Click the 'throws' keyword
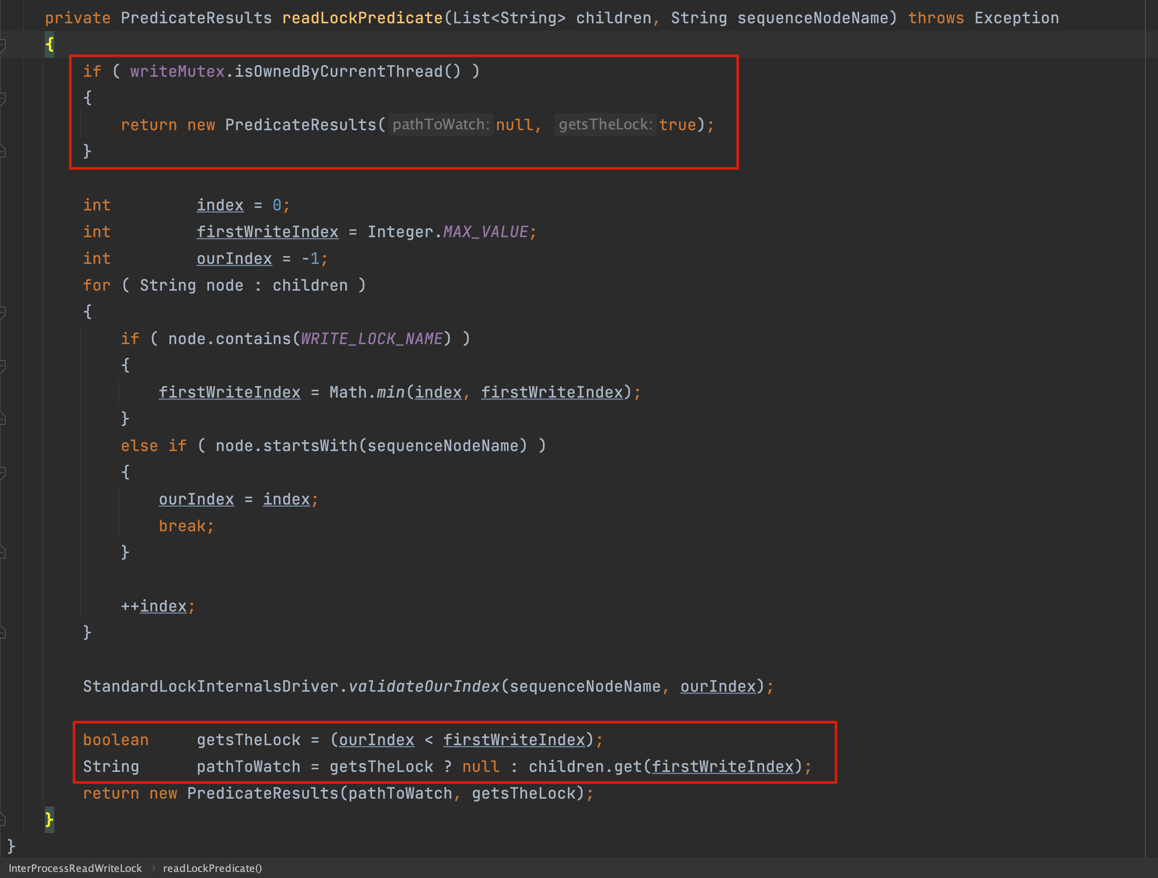This screenshot has height=878, width=1158. 936,18
